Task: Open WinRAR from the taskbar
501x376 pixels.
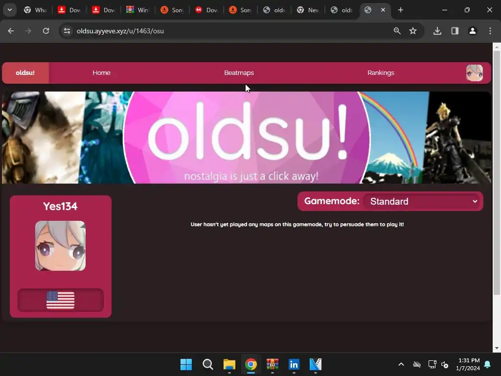Action: tap(272, 364)
